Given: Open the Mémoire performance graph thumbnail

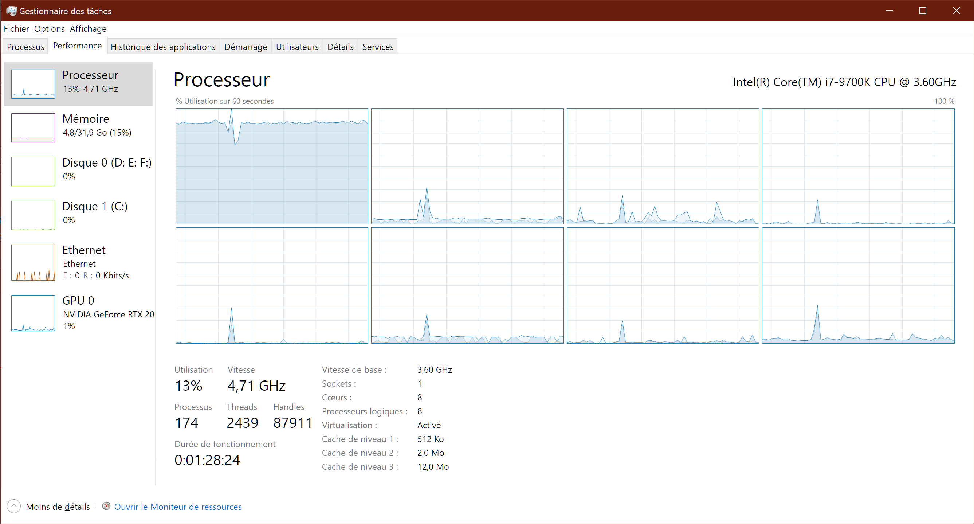Looking at the screenshot, I should pos(33,128).
